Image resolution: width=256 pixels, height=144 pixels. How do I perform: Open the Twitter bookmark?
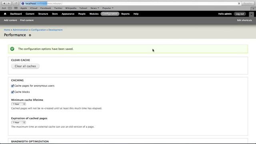click(x=58, y=8)
